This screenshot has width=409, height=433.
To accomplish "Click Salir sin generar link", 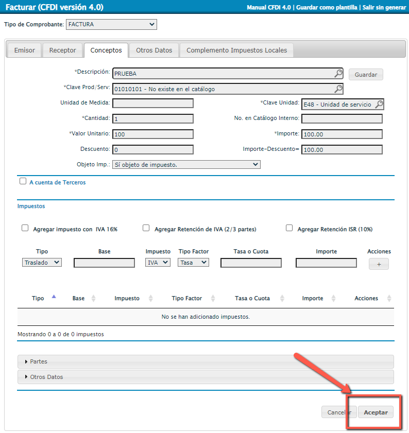I will (384, 7).
